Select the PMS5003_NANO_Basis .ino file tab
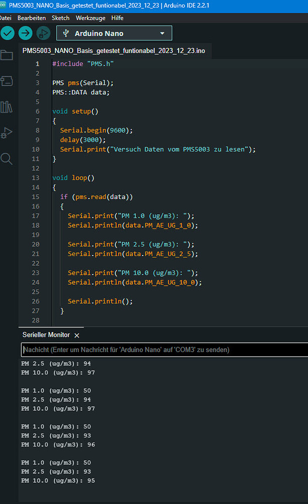This screenshot has width=308, height=504. [x=114, y=51]
